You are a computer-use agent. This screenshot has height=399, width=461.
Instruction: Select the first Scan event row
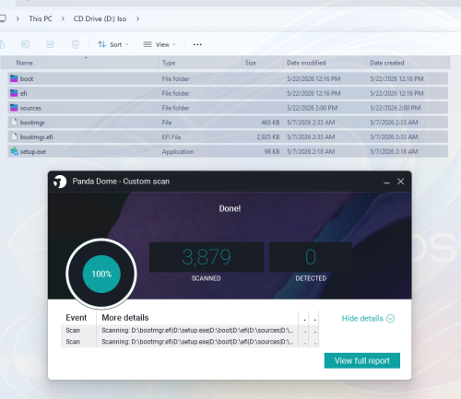[x=190, y=331]
